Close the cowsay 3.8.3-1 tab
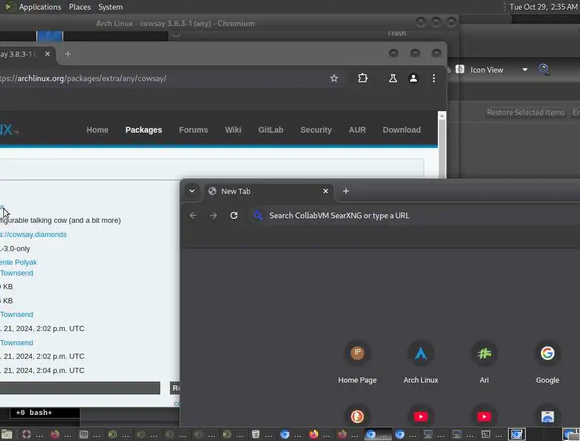580x441 pixels. tap(48, 54)
